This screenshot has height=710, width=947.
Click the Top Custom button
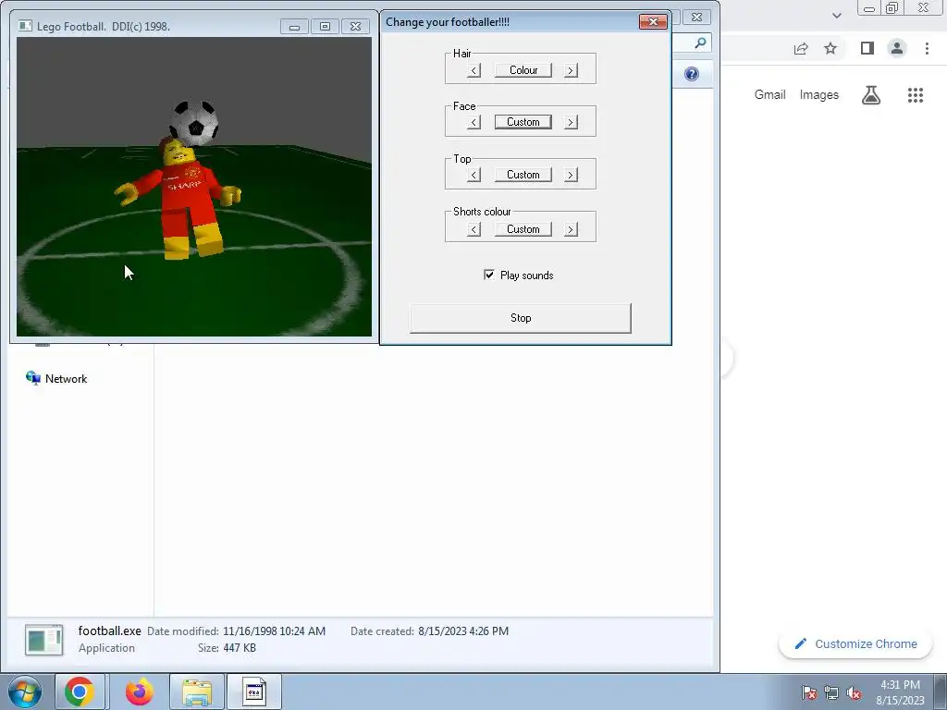tap(523, 175)
